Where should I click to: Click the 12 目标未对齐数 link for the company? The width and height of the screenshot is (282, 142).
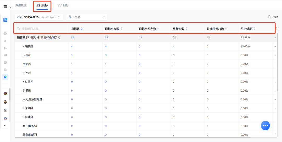point(140,38)
